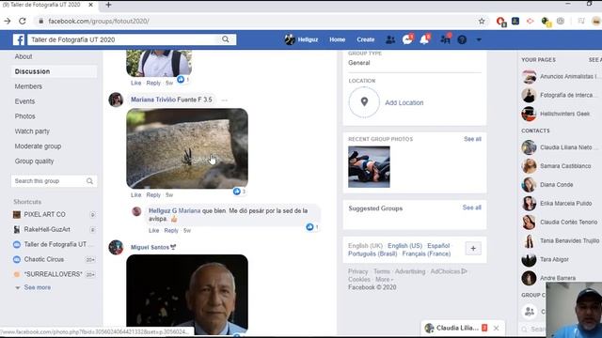Image resolution: width=602 pixels, height=338 pixels.
Task: Open the Events section
Action: 24,101
